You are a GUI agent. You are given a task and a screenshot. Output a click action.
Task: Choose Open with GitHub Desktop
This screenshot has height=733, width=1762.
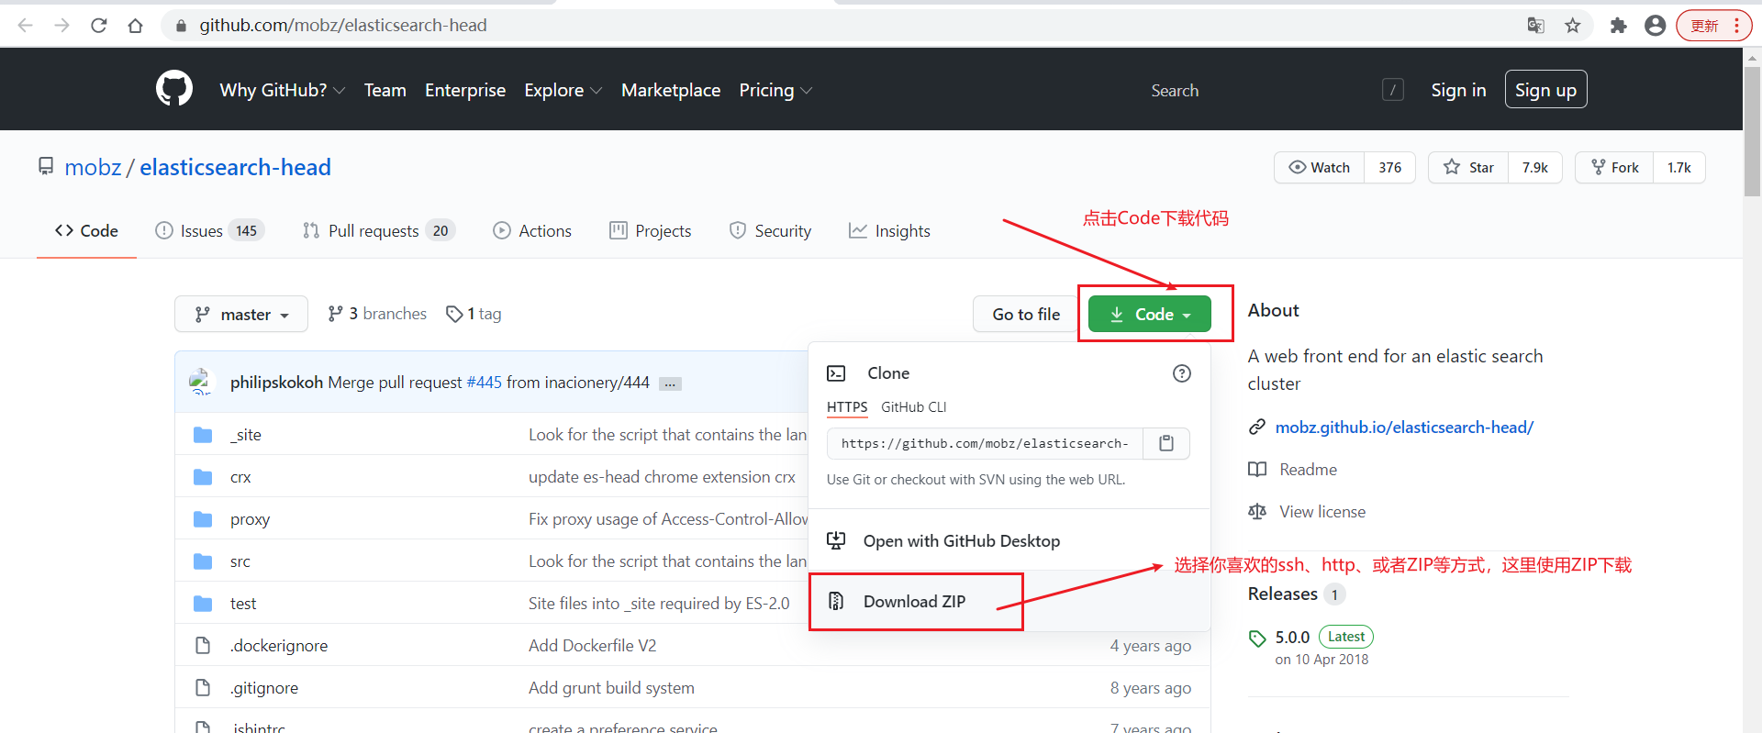[x=961, y=541]
